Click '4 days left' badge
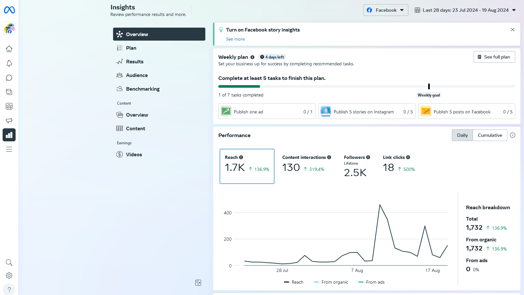 (x=272, y=57)
